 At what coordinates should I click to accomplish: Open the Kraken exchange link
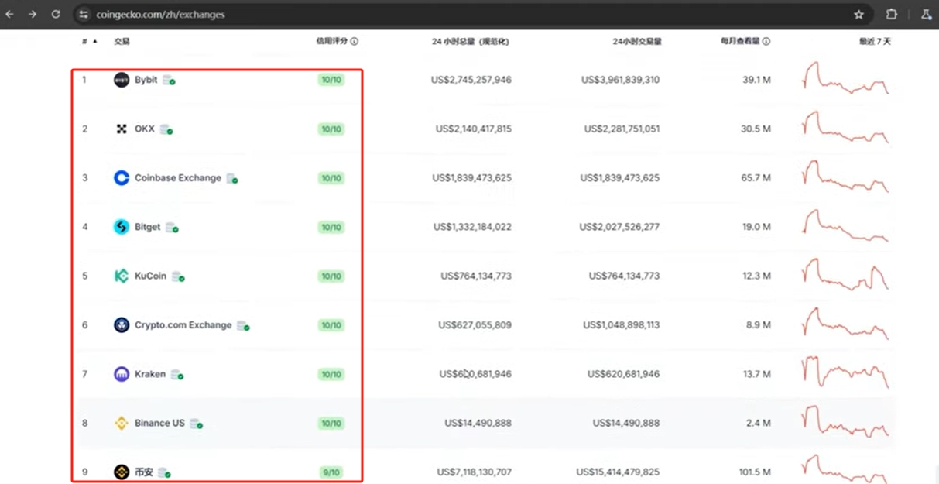pos(150,374)
